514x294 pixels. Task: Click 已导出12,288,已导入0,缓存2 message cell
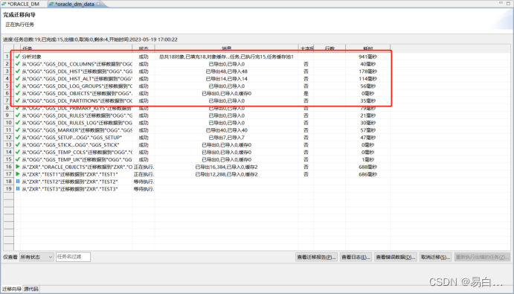click(227, 174)
